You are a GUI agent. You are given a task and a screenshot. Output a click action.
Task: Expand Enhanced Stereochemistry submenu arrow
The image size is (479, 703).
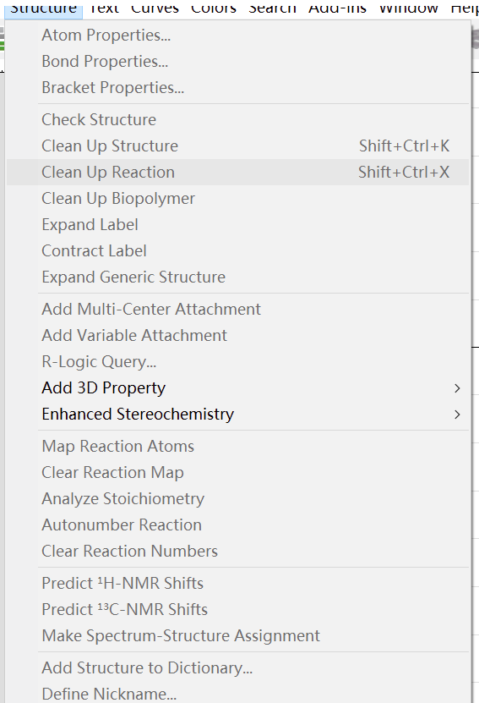pyautogui.click(x=457, y=415)
